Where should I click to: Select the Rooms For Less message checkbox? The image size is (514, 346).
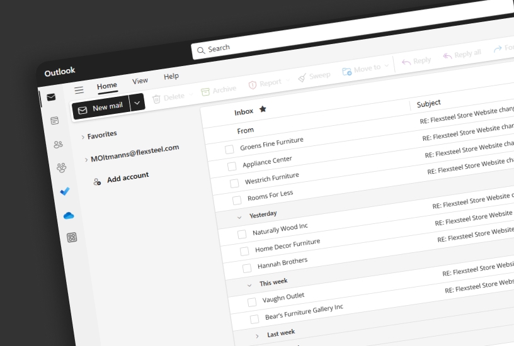(237, 200)
